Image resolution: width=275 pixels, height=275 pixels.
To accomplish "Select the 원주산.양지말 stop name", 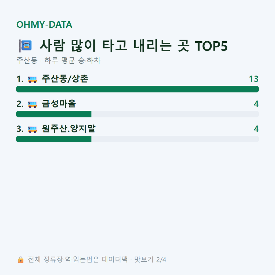I will pos(68,129).
